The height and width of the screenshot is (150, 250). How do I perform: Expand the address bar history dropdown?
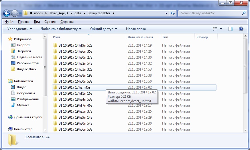(x=166, y=13)
